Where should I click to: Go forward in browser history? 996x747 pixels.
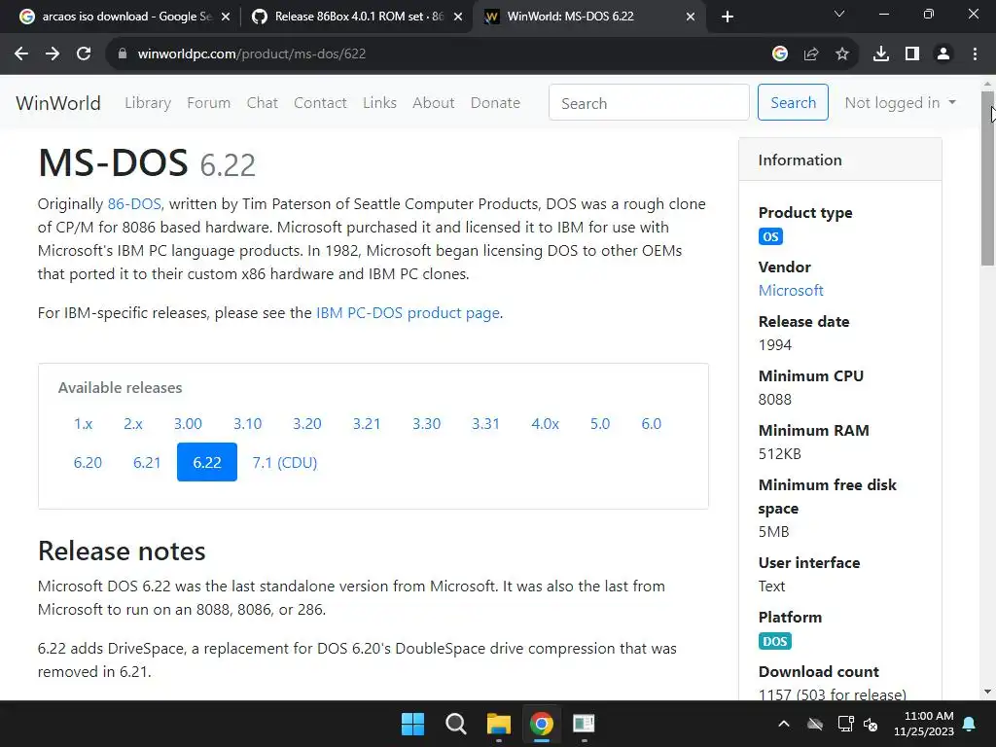tap(53, 54)
